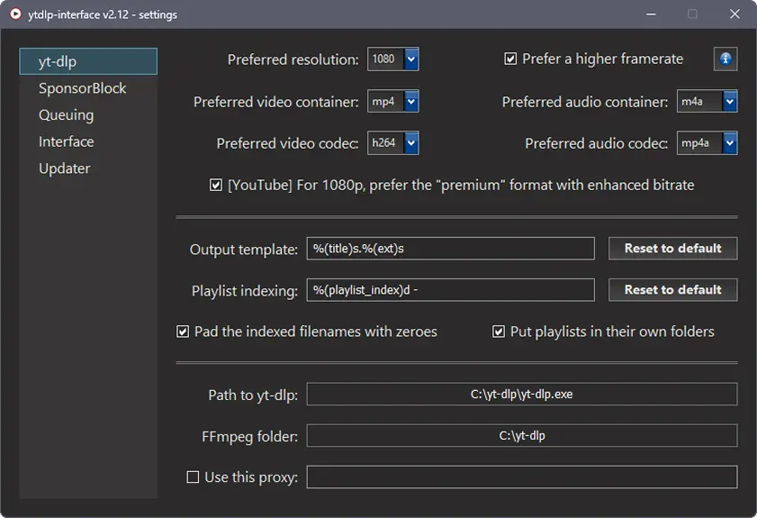Image resolution: width=757 pixels, height=518 pixels.
Task: Enable the Use this proxy checkbox
Action: pos(193,477)
